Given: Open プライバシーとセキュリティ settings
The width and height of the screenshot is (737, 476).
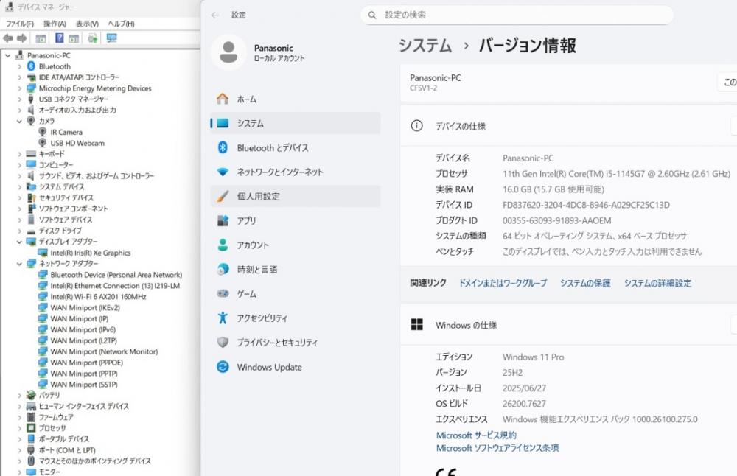Looking at the screenshot, I should (296, 343).
